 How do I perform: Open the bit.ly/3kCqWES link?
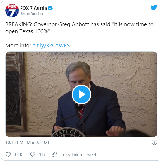(x=51, y=46)
